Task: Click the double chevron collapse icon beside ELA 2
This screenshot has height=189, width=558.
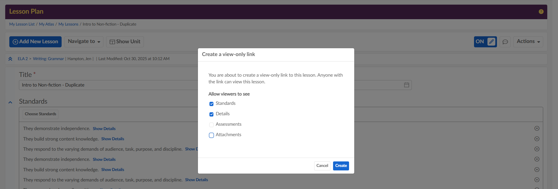Action: (x=10, y=59)
